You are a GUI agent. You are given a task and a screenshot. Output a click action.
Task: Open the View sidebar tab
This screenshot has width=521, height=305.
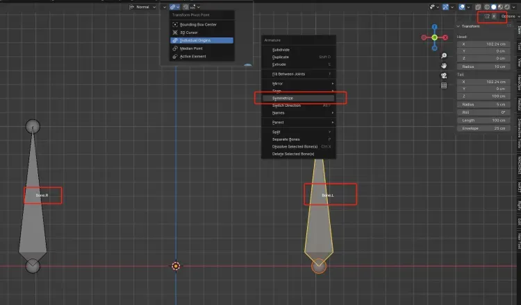519,62
